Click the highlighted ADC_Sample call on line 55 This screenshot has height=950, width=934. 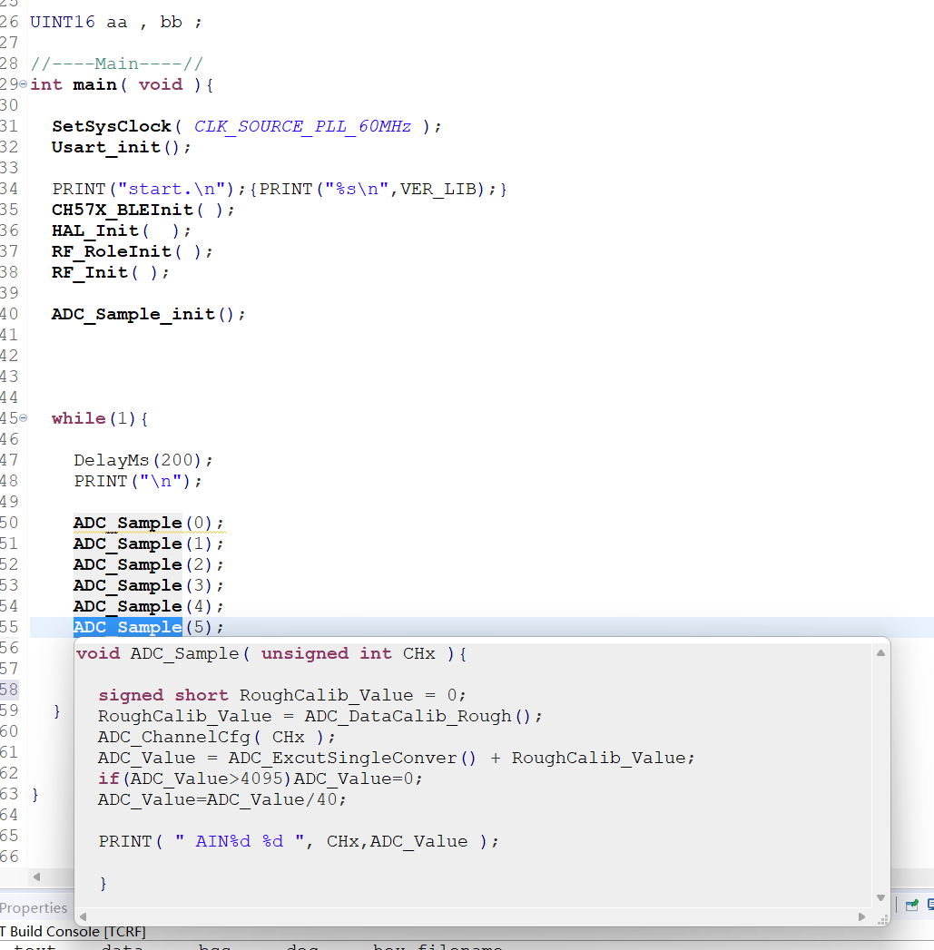(x=127, y=627)
